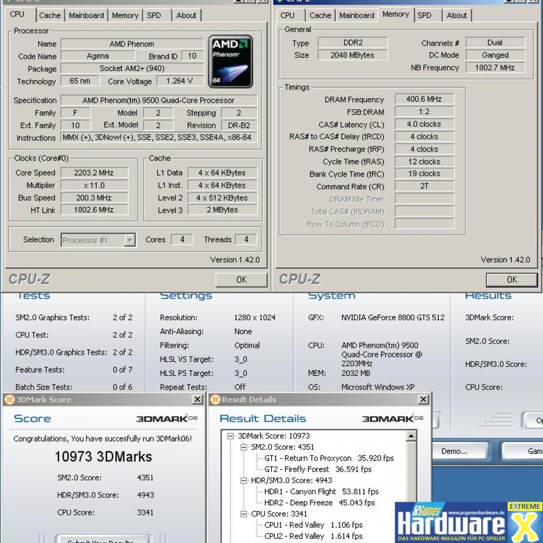Click the Resolution 1280 x 1024 value

tap(254, 317)
